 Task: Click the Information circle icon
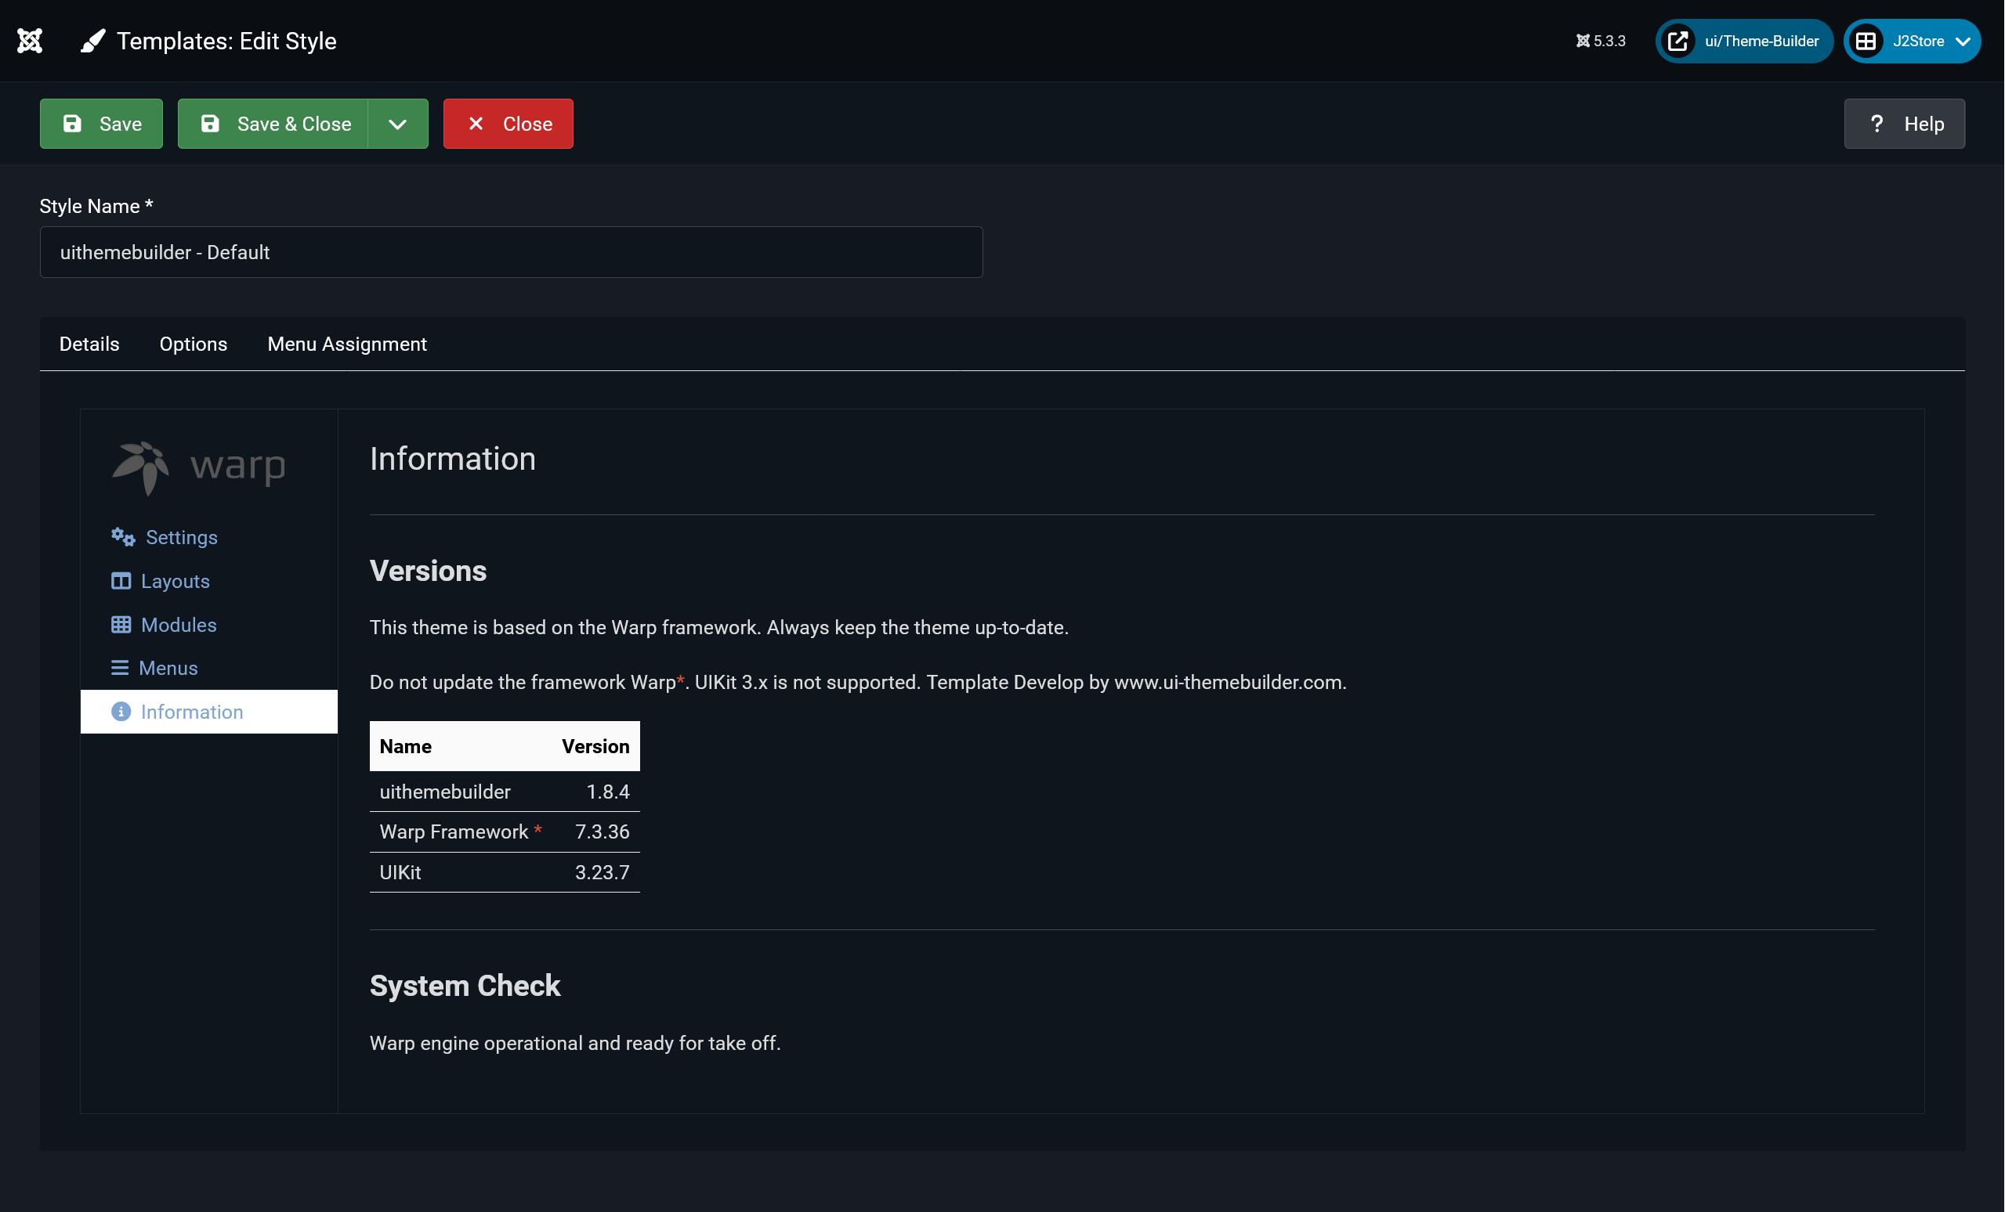pyautogui.click(x=121, y=711)
